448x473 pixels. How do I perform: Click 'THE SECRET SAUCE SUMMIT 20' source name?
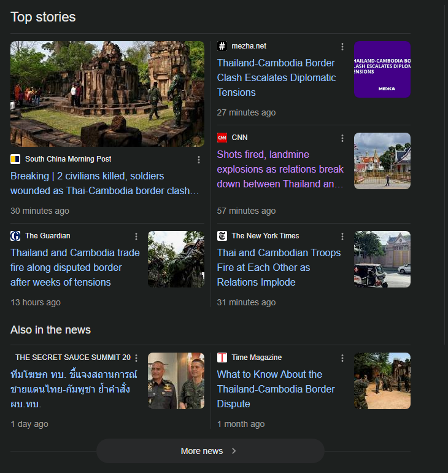73,358
